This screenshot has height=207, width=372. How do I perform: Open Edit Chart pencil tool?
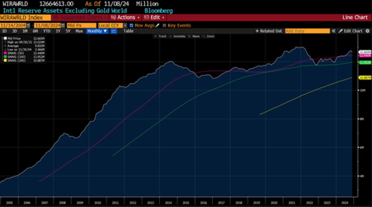(x=351, y=31)
